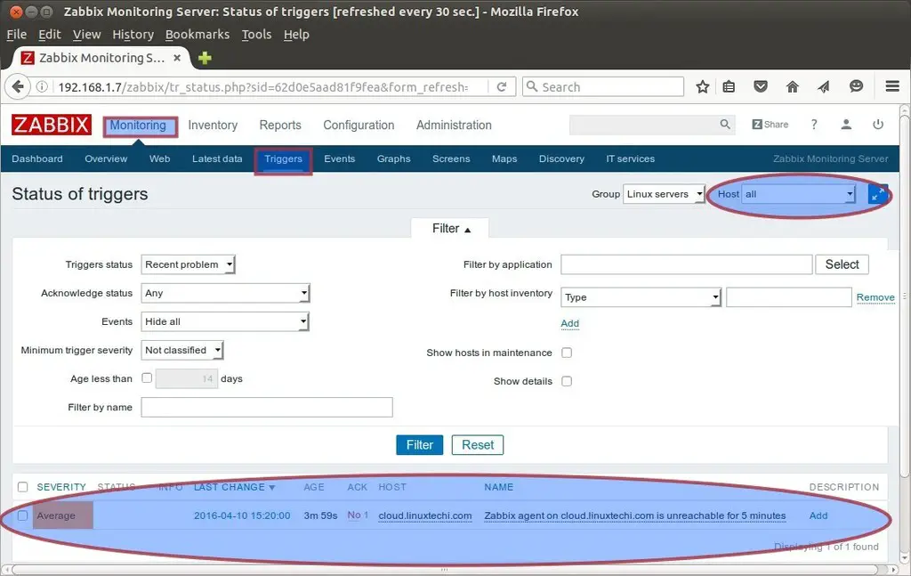Enable the Age less than checkbox

pyautogui.click(x=147, y=377)
